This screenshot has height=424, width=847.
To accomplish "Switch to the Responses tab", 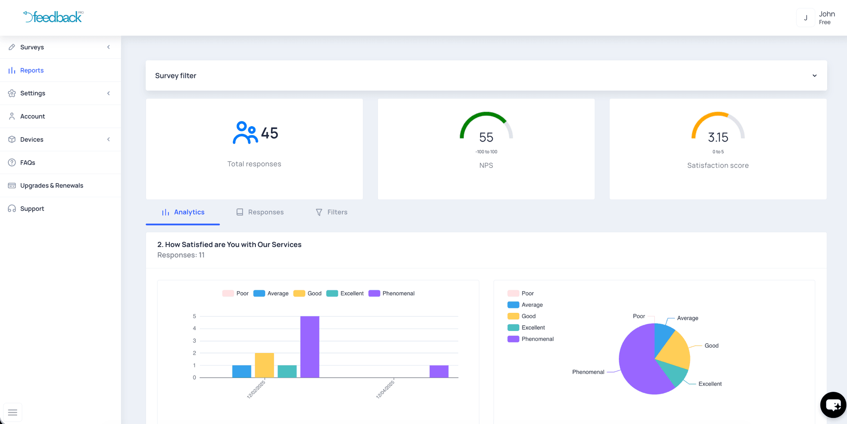I will click(x=260, y=212).
